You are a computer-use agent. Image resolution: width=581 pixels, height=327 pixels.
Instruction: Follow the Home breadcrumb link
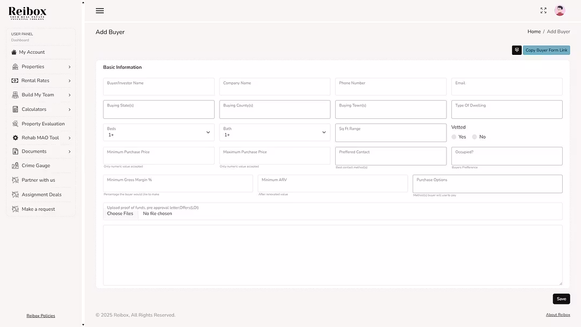click(x=534, y=32)
